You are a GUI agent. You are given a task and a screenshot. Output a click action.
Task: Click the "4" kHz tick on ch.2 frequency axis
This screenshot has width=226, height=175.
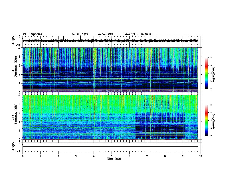point(20,122)
